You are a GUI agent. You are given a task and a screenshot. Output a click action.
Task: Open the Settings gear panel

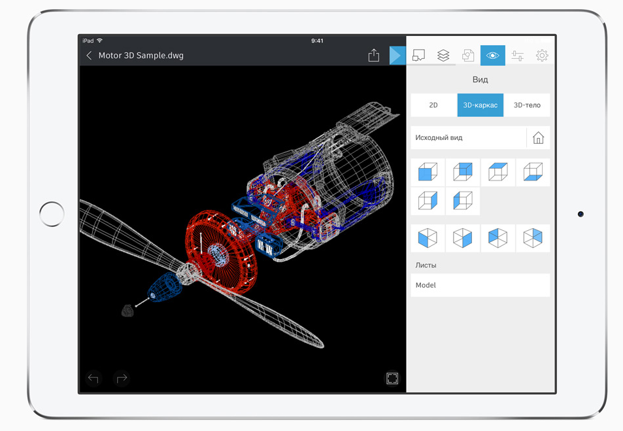(x=542, y=56)
